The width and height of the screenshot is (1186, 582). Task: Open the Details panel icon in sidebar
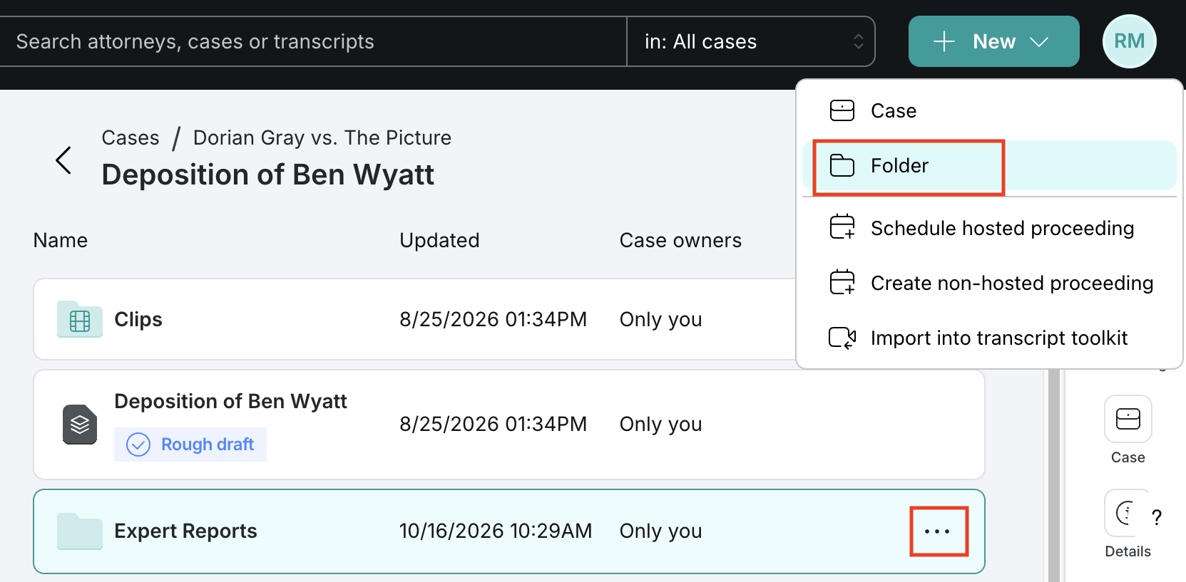click(x=1127, y=513)
